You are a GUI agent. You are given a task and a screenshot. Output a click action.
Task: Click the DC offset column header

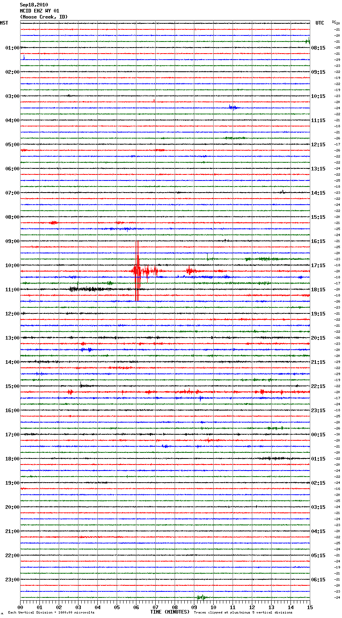point(334,22)
